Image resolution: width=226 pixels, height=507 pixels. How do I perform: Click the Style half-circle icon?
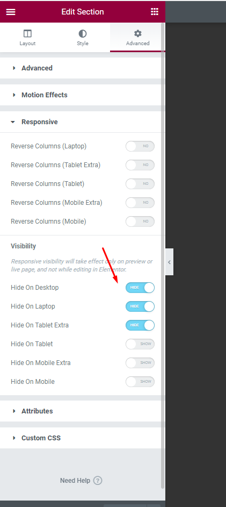(x=83, y=34)
